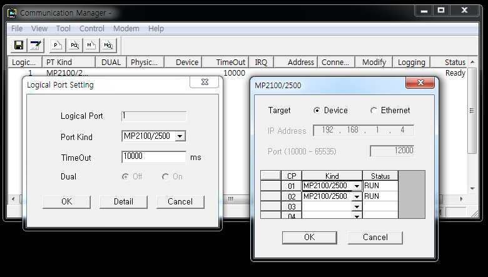Click the TimeOut column header
The height and width of the screenshot is (277, 488).
coord(226,62)
